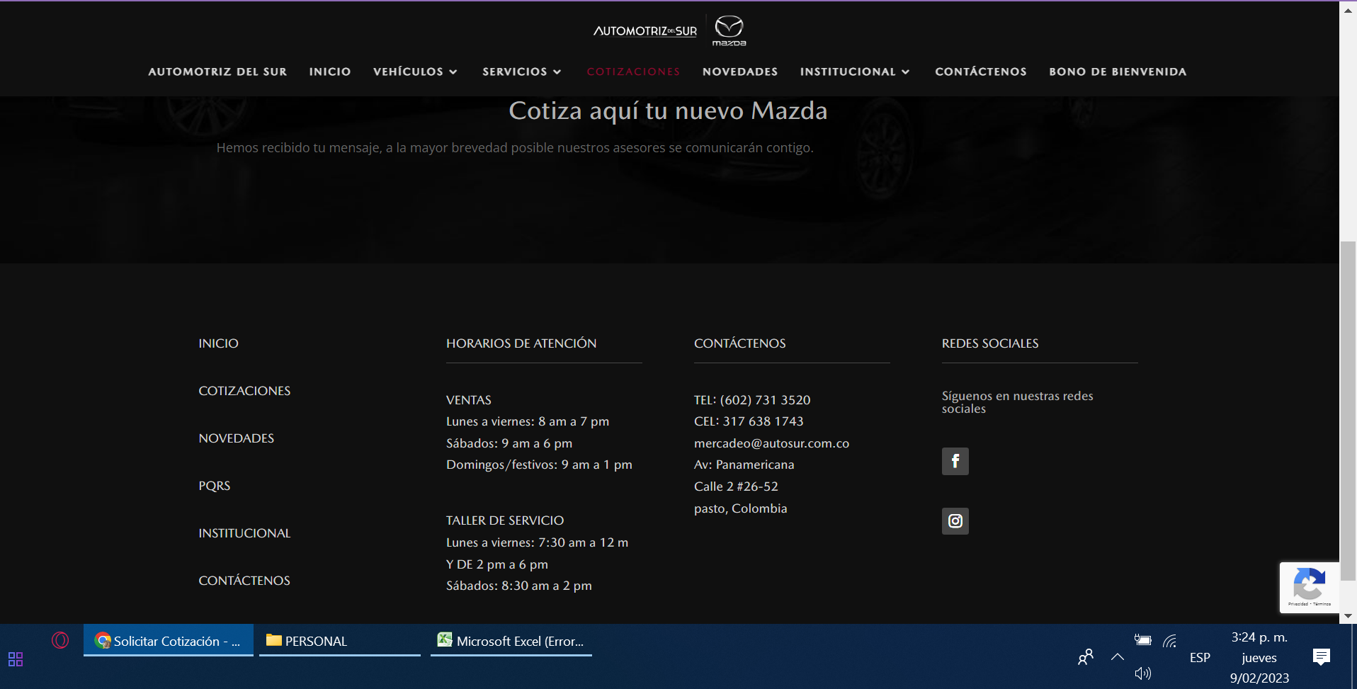Expand the INSTITUCIONAL dropdown menu

click(x=855, y=72)
